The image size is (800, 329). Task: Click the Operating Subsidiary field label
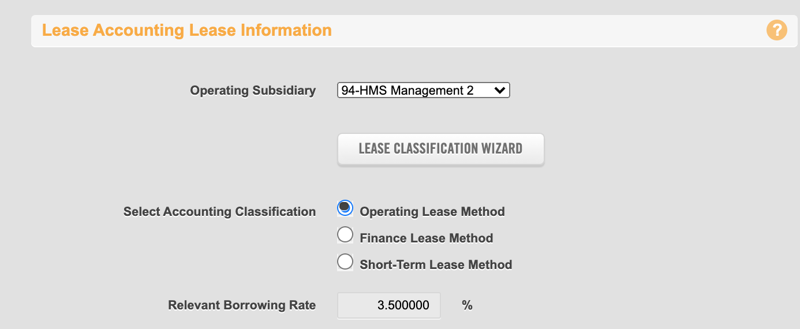pyautogui.click(x=253, y=91)
